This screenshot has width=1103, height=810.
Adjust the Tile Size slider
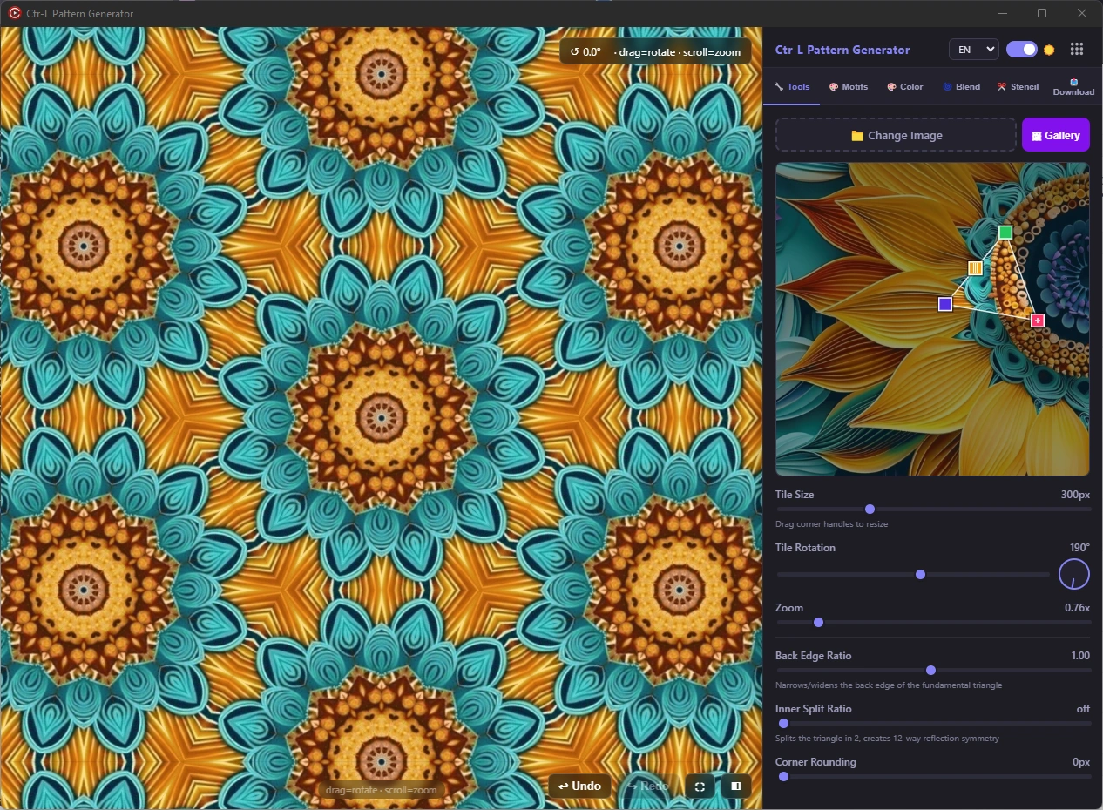[933, 509]
